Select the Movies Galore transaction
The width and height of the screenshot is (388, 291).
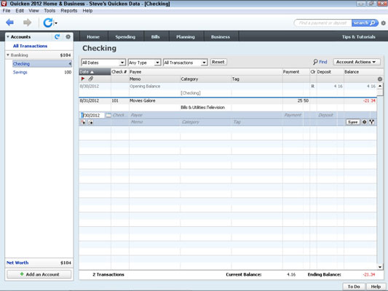click(228, 104)
